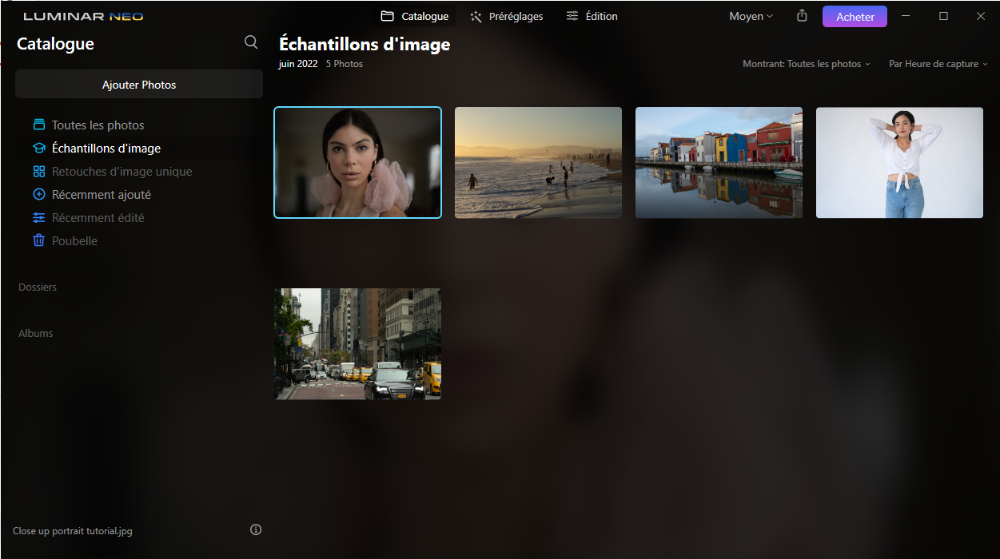This screenshot has height=559, width=1000.
Task: Select the woman in white shirt thumbnail
Action: click(x=899, y=162)
